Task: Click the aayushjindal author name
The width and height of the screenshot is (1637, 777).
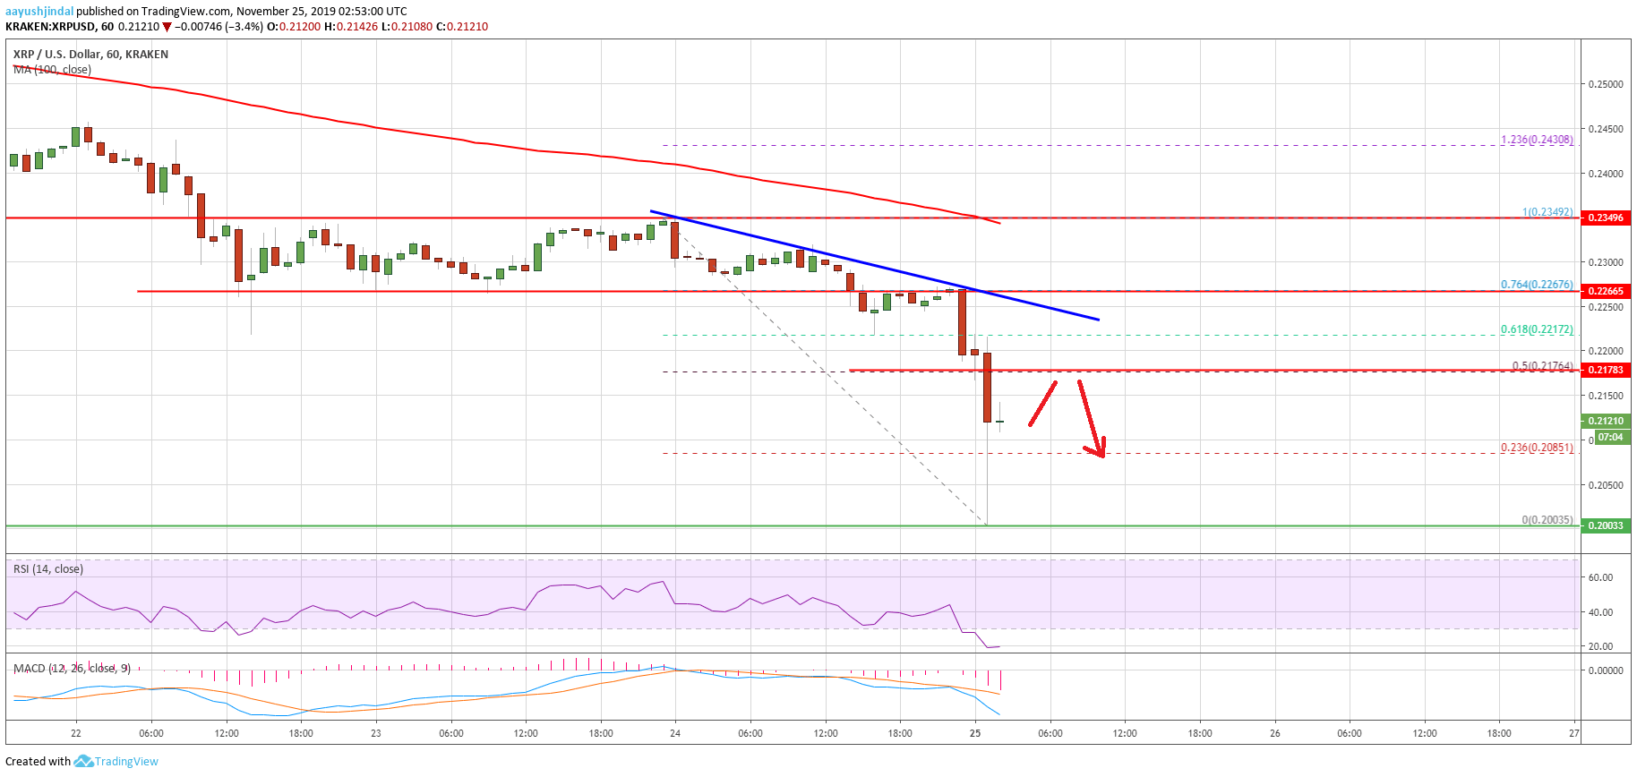Action: coord(39,12)
